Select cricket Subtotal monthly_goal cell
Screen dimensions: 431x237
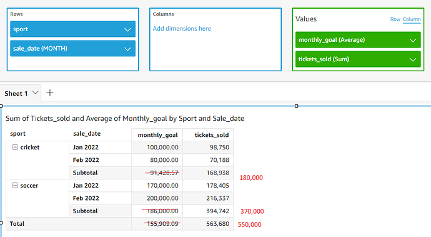pyautogui.click(x=157, y=173)
